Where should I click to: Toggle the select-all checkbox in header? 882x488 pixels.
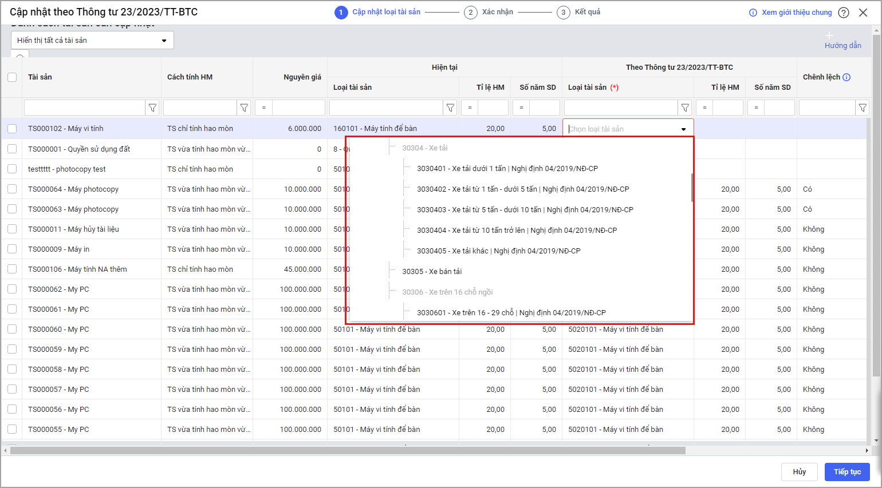click(12, 77)
